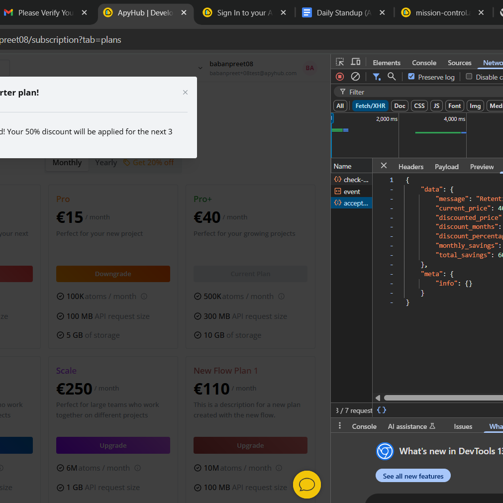Switch billing to Yearly
The width and height of the screenshot is (503, 503).
106,163
